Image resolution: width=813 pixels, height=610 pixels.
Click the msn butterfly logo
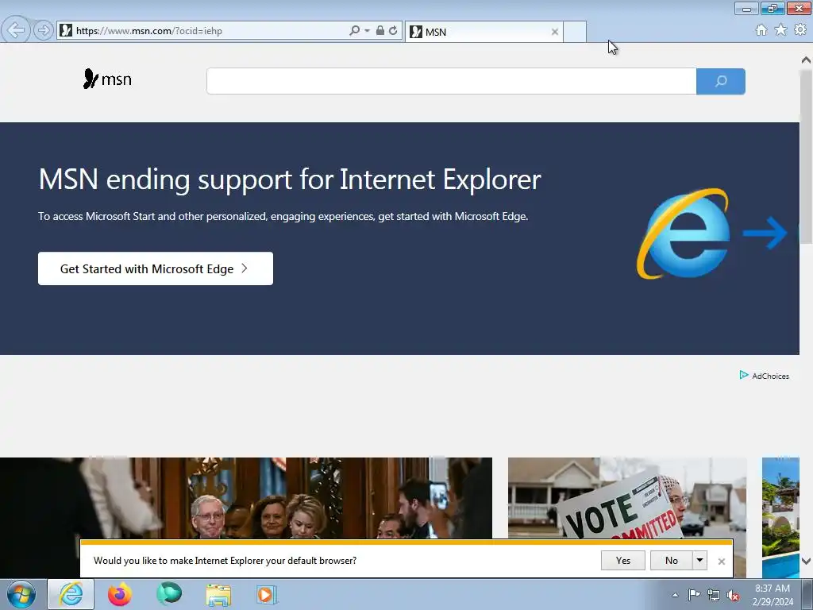(107, 79)
